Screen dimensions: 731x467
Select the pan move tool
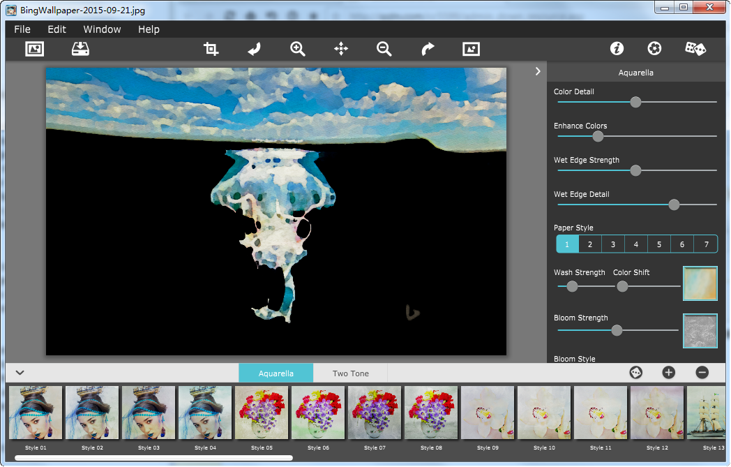point(341,49)
